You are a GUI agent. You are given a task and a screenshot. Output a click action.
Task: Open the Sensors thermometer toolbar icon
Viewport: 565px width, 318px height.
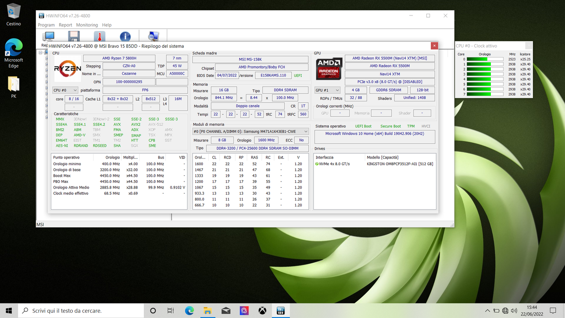(x=99, y=36)
